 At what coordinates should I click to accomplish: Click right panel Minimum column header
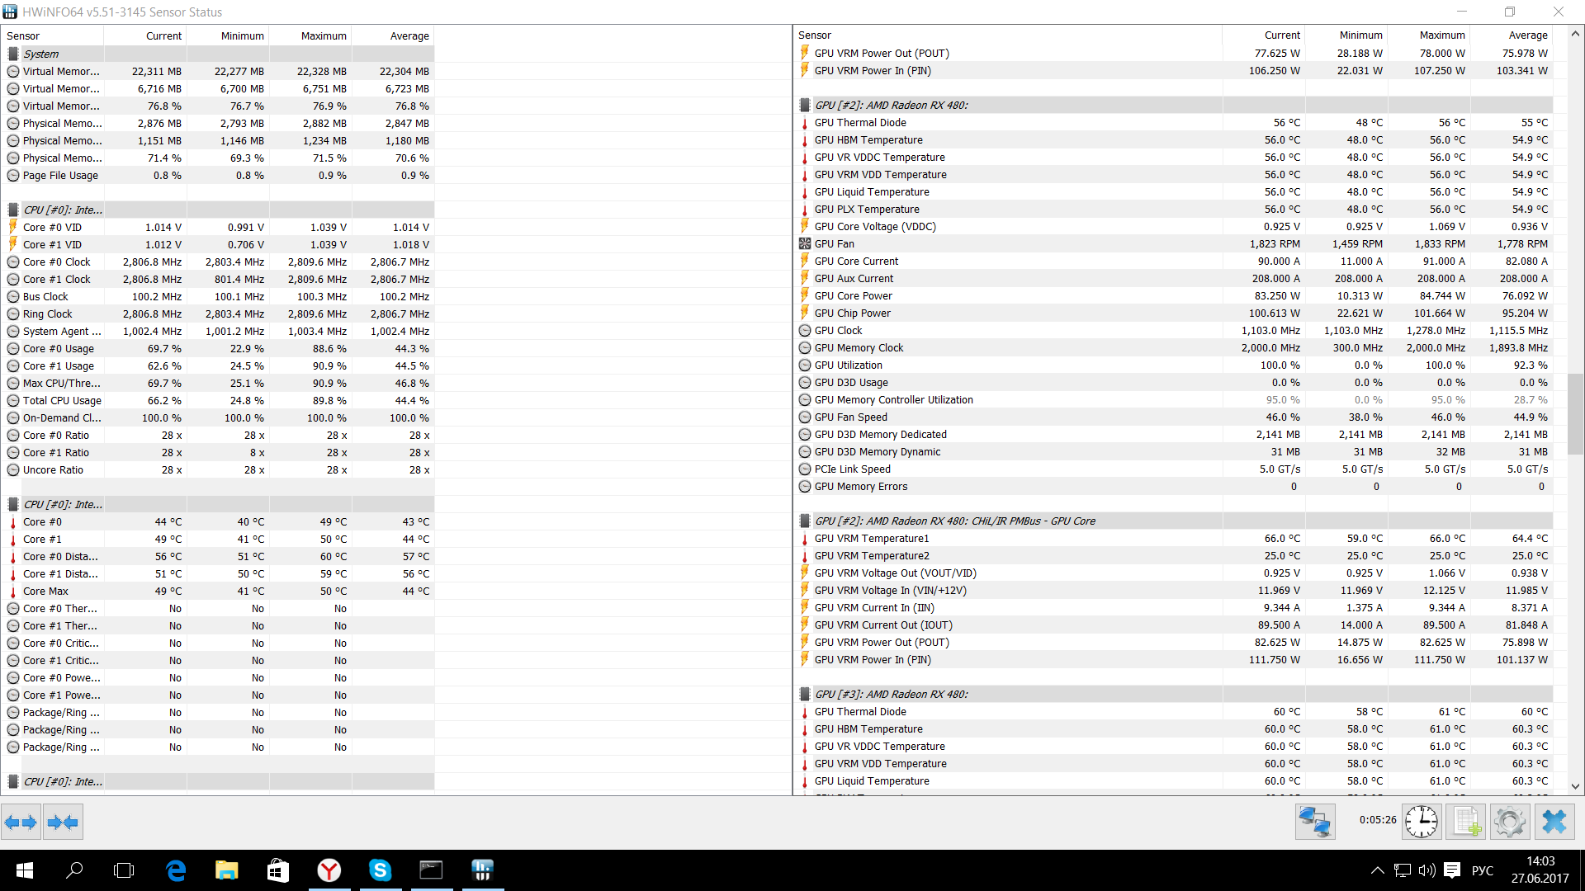(x=1346, y=35)
